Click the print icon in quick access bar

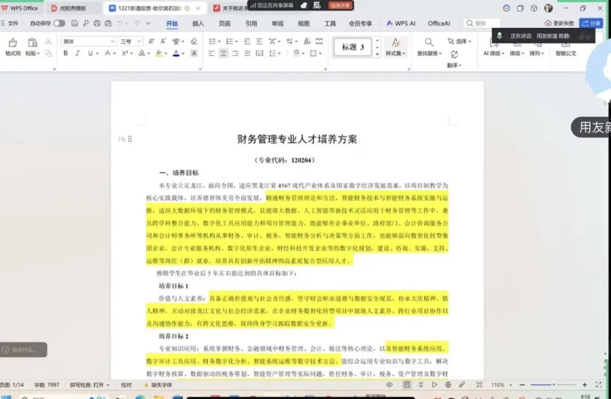click(97, 23)
